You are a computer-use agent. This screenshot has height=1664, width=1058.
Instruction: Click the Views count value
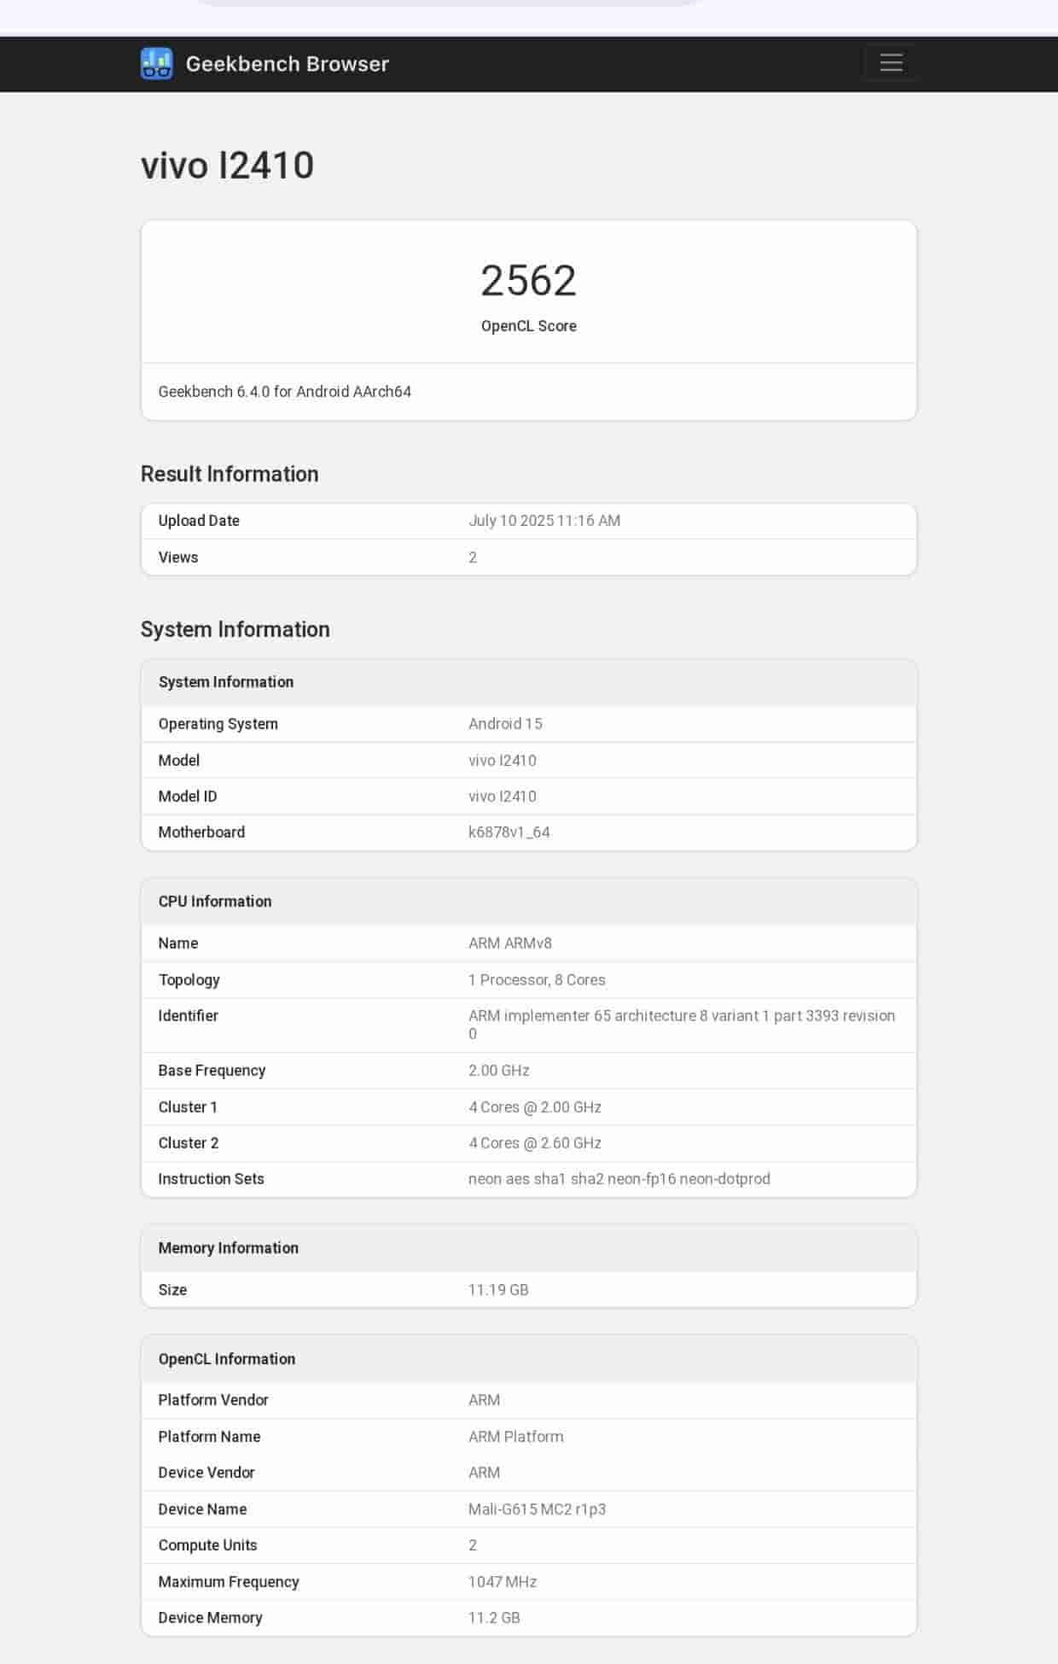(x=473, y=558)
